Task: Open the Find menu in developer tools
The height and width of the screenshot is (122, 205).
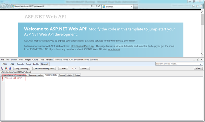Action: (x=7, y=60)
